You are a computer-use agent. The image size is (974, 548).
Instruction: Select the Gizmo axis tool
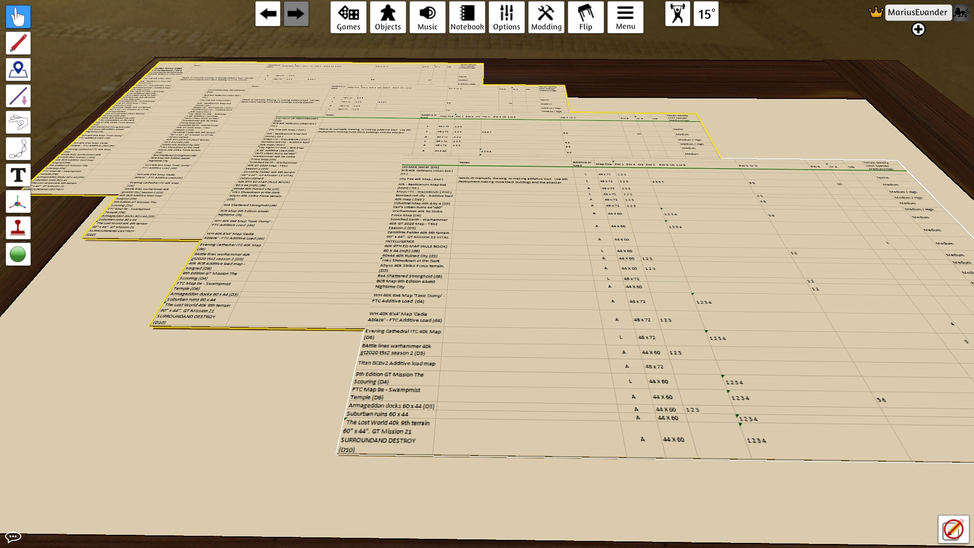(18, 201)
